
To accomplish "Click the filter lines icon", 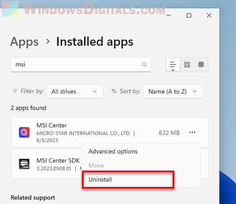I will [15, 91].
